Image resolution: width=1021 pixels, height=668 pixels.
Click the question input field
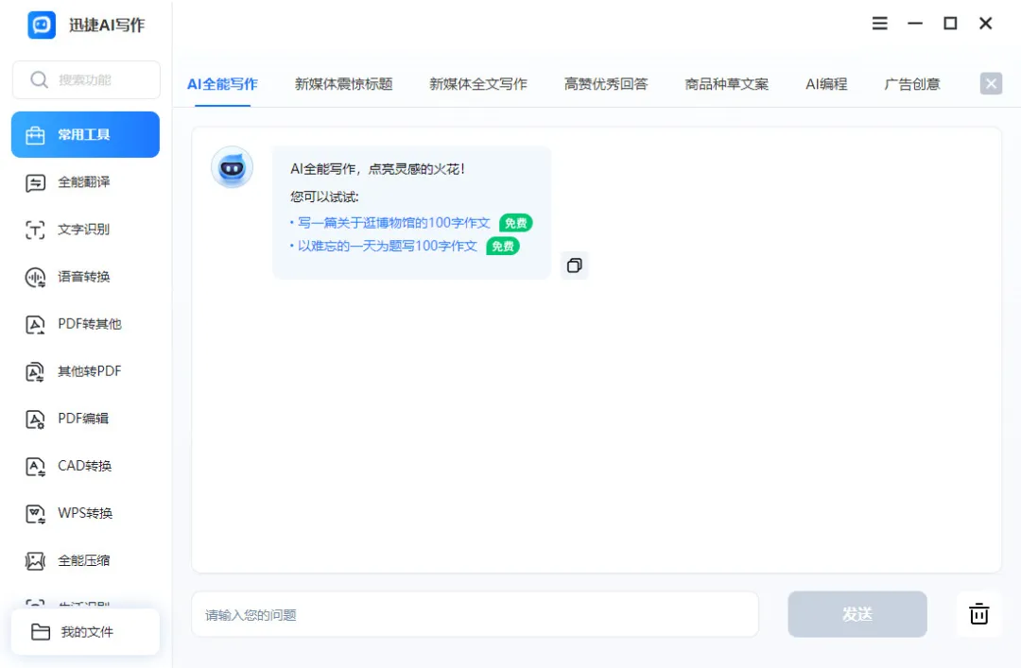(473, 614)
